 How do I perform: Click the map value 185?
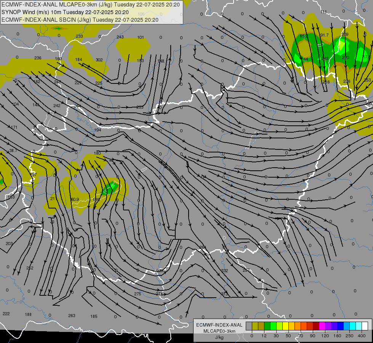click(94, 316)
